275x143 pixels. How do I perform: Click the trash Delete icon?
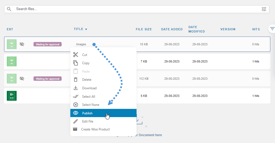[x=76, y=80]
